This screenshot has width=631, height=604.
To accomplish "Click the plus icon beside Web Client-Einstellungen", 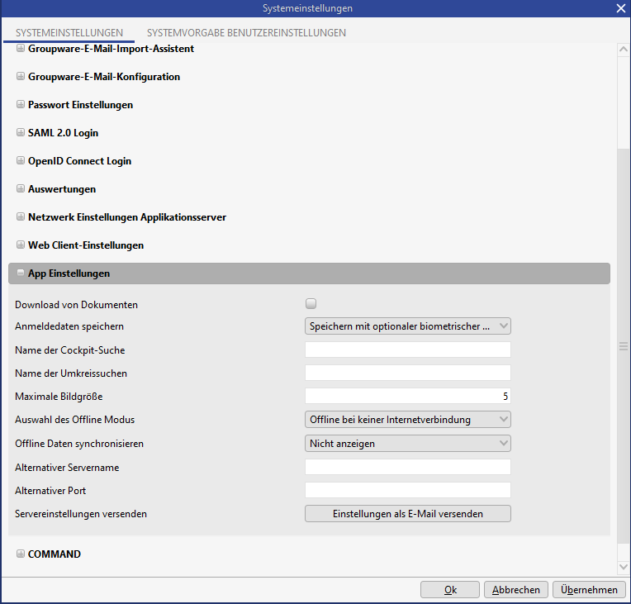I will [x=21, y=245].
